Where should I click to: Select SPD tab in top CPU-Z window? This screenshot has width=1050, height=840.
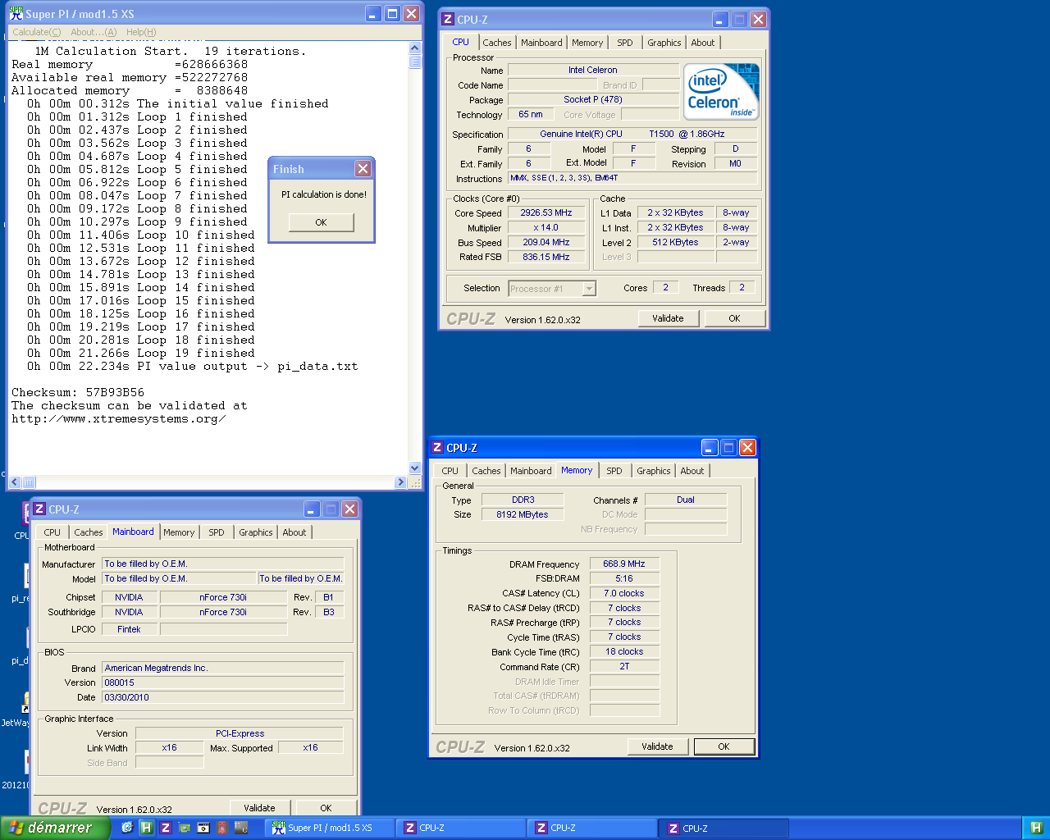[625, 43]
